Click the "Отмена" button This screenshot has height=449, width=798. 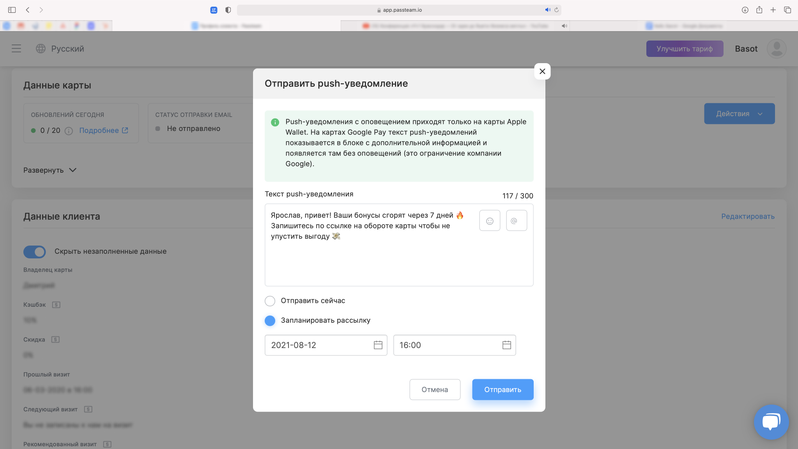point(435,389)
